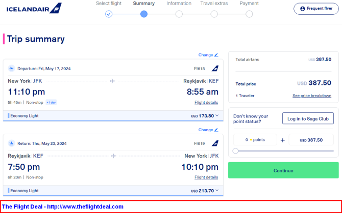Screen dimensions: 342x213
Task: Click the 7:50 pm return departure time
Action: [x=24, y=167]
